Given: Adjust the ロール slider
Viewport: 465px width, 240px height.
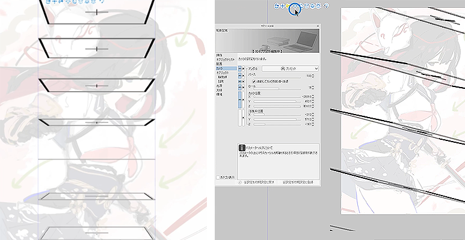Looking at the screenshot, I should pos(277,89).
